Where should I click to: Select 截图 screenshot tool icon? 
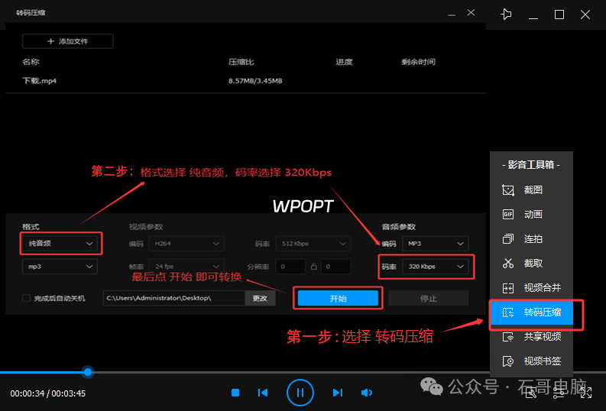click(x=509, y=189)
